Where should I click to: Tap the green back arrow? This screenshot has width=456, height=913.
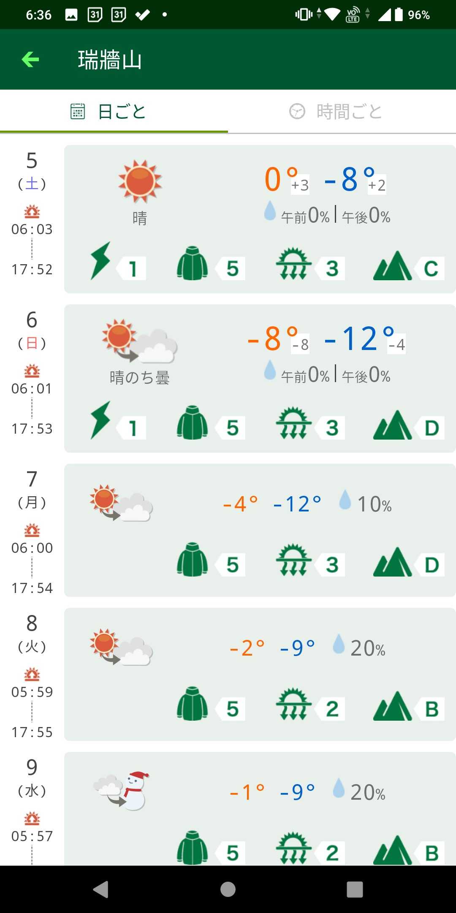(30, 59)
